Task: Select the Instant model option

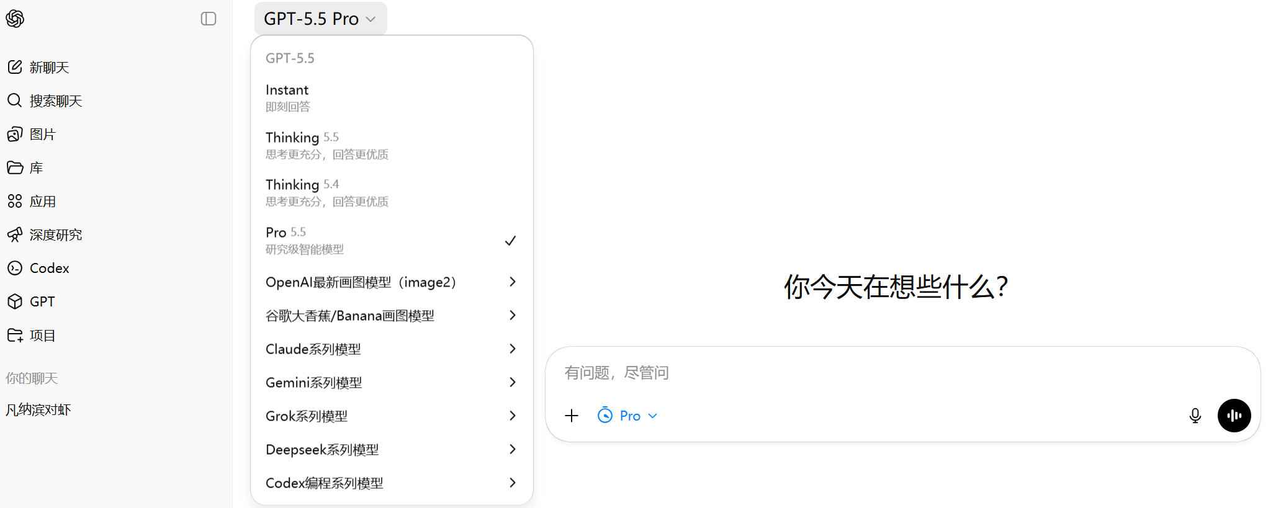Action: pyautogui.click(x=392, y=98)
